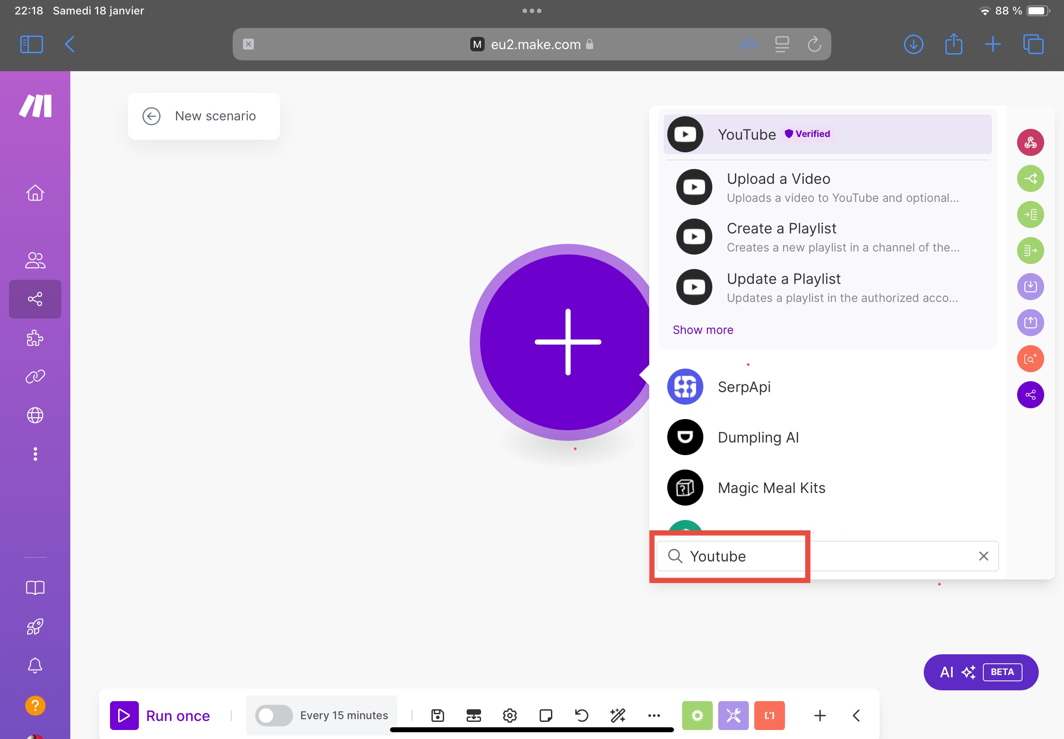Open the Templates puzzle icon
The image size is (1064, 739).
click(35, 338)
